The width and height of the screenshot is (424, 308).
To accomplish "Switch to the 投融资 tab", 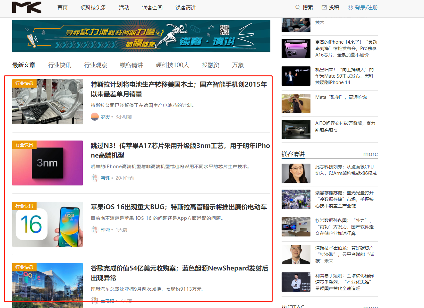I will [211, 65].
